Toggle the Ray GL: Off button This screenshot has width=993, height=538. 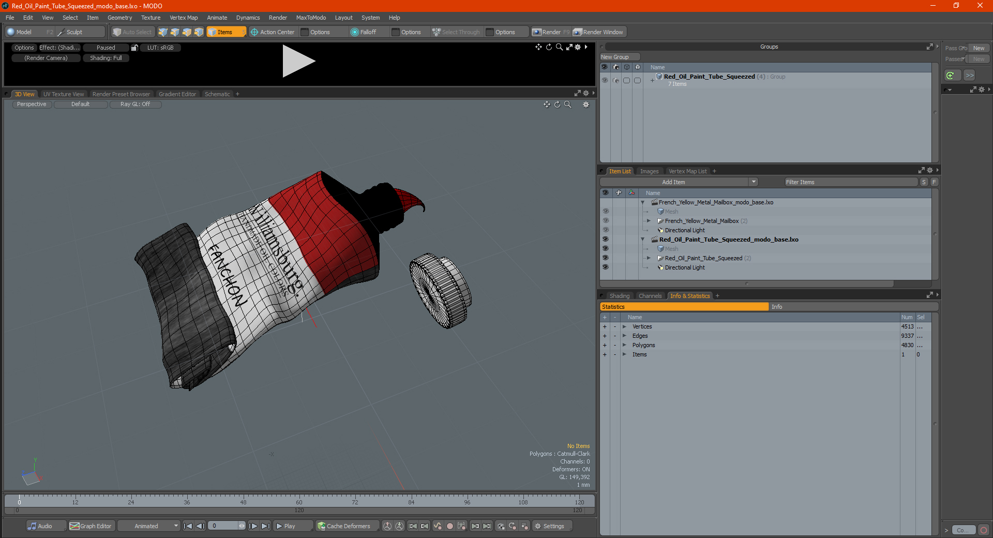[x=135, y=104]
